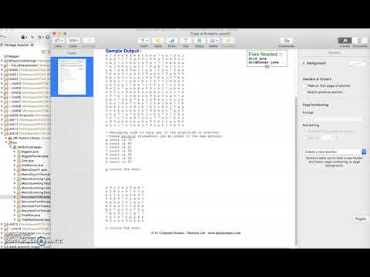370x277 pixels.
Task: Expand the Unit01 project node
Action: coord(2,75)
